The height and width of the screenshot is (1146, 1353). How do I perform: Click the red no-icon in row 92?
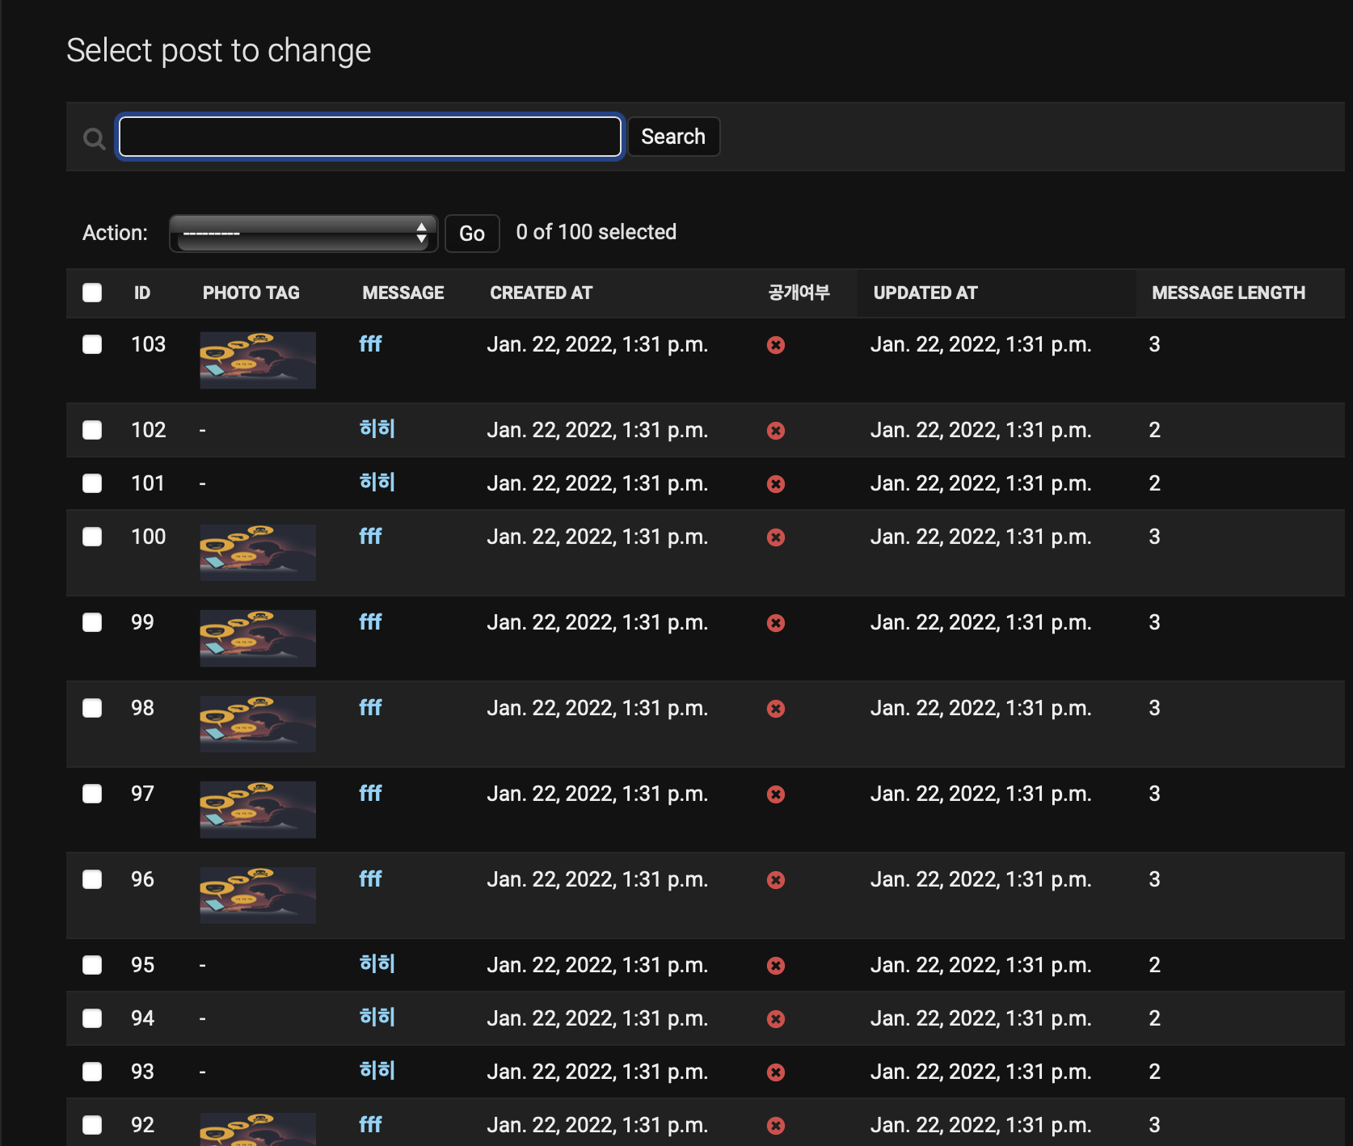click(x=776, y=1126)
